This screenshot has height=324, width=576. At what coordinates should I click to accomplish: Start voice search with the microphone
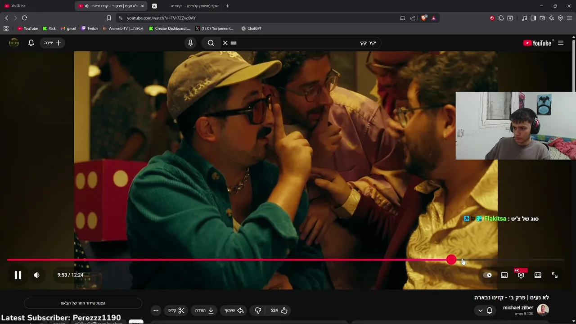[x=190, y=43]
